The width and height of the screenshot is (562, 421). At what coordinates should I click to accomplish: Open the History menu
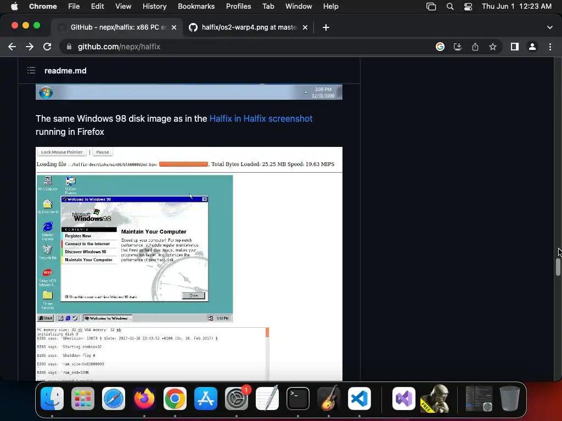click(154, 7)
